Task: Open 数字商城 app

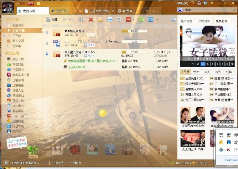Action: point(18,111)
